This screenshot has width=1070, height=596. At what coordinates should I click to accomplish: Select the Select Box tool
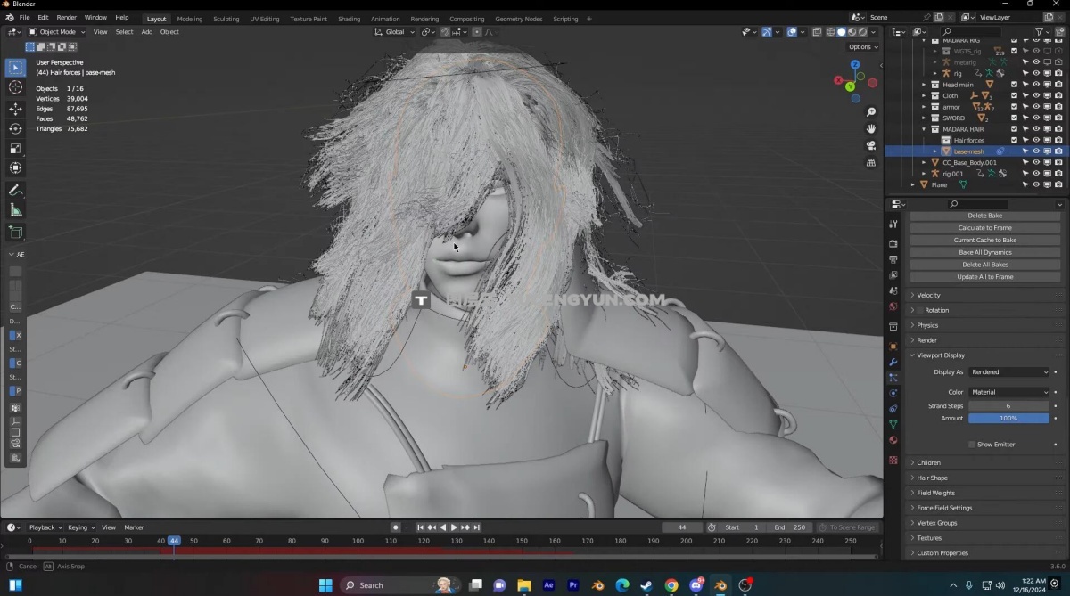(15, 68)
